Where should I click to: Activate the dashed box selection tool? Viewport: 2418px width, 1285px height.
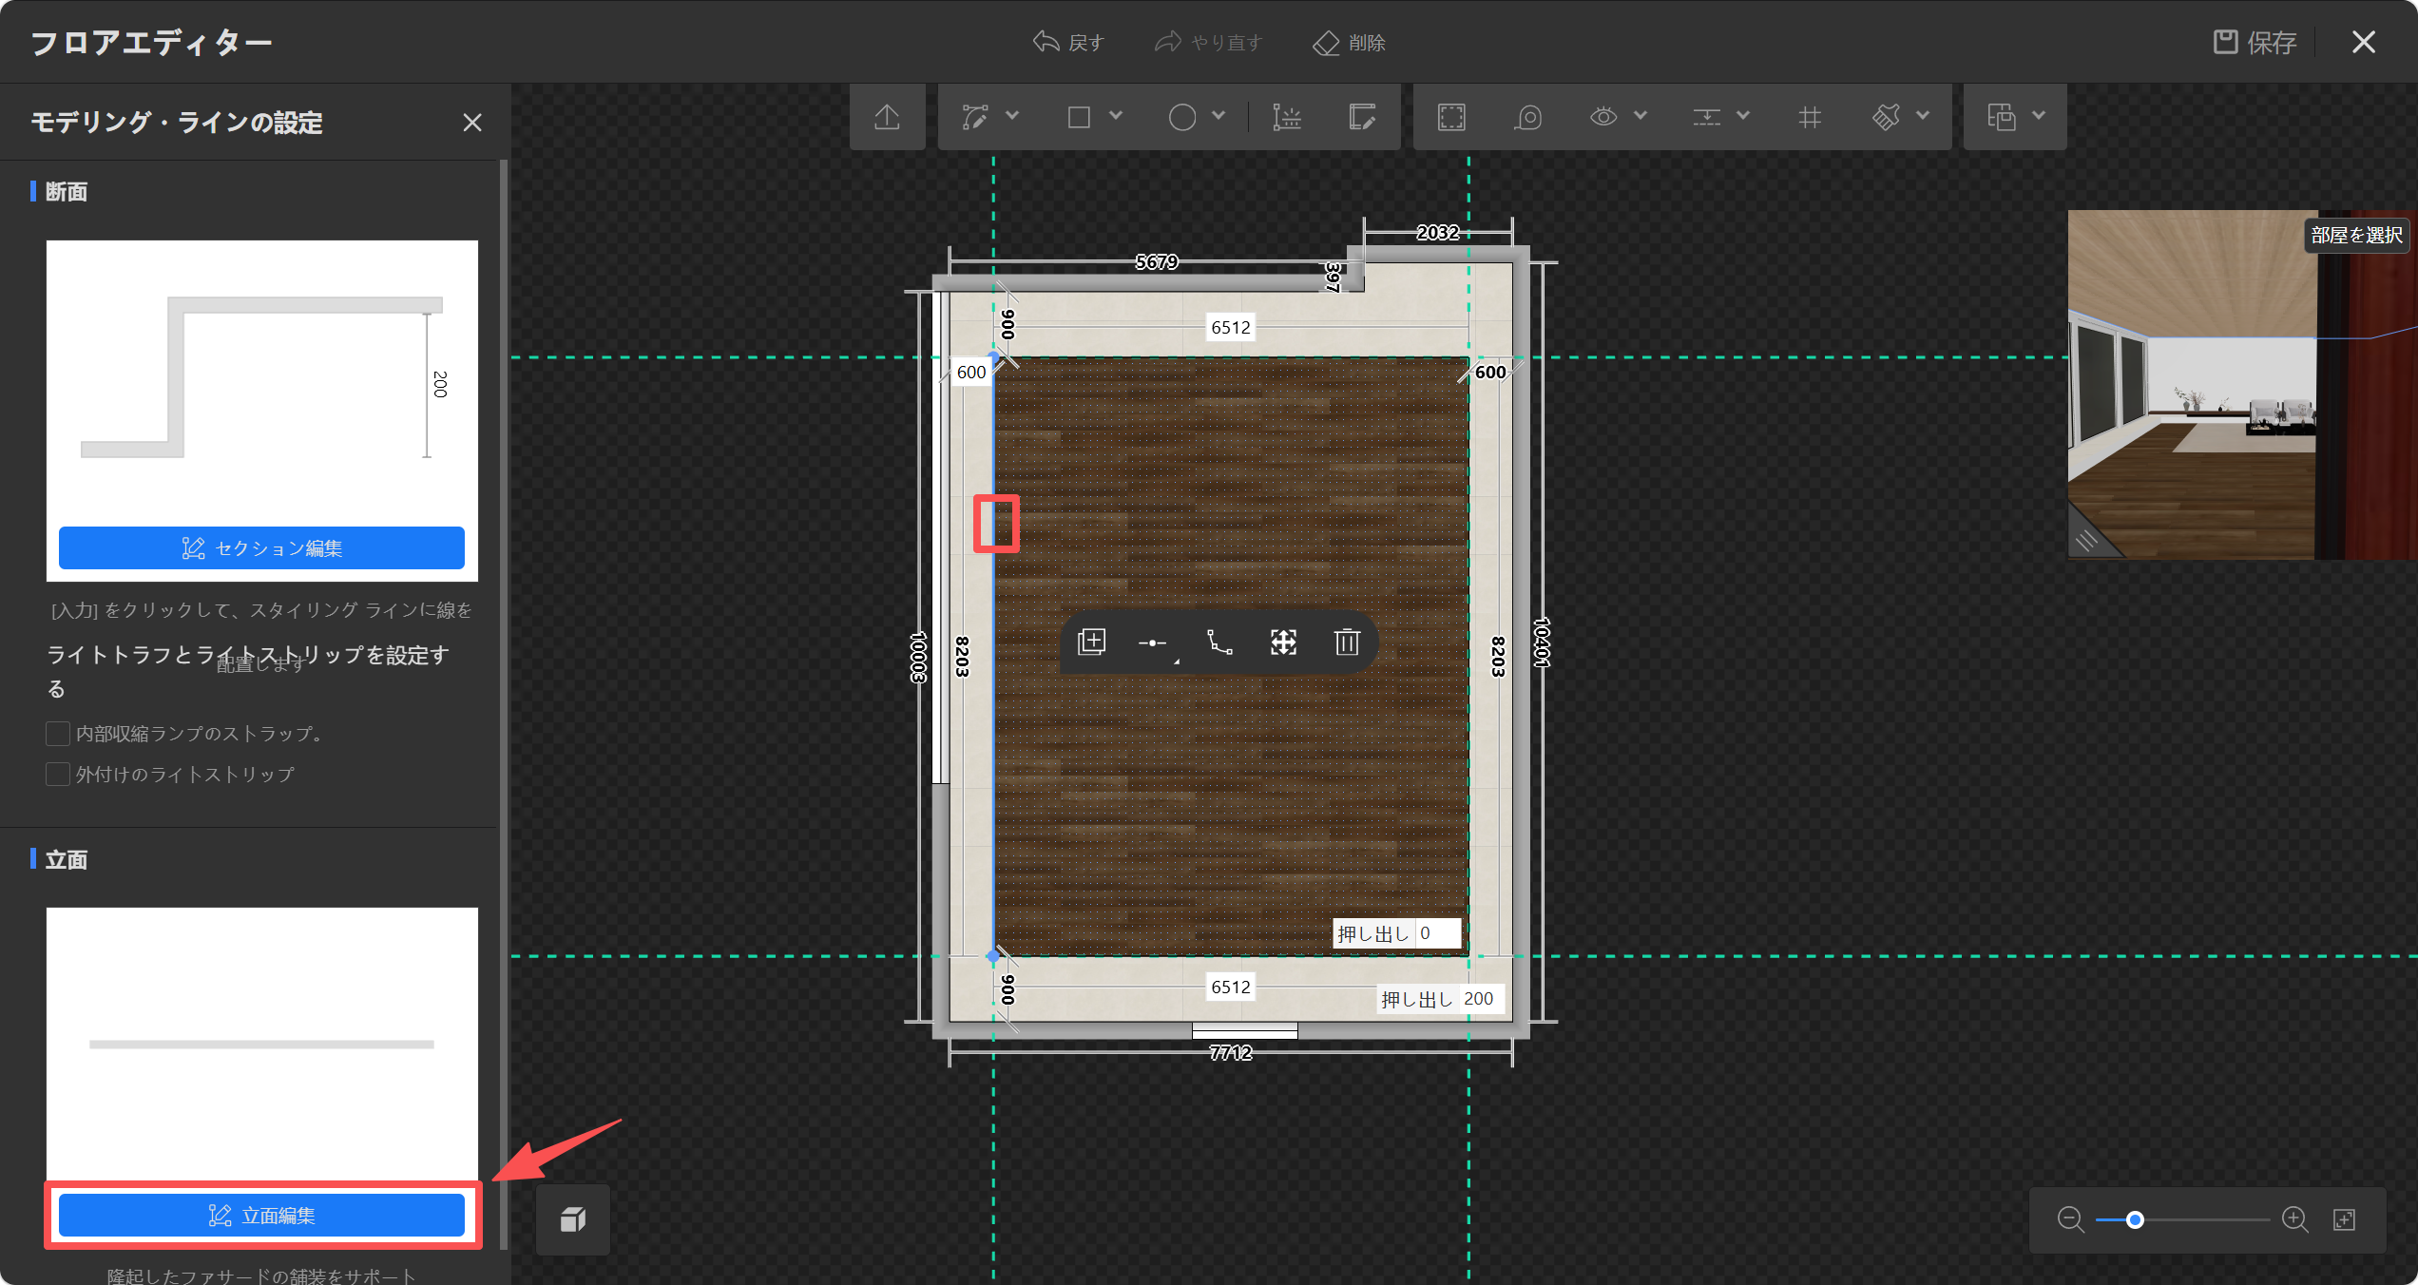click(1451, 117)
